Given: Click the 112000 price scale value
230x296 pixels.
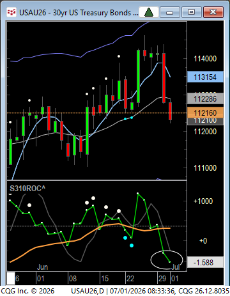Looking at the screenshot, I should [x=205, y=132].
